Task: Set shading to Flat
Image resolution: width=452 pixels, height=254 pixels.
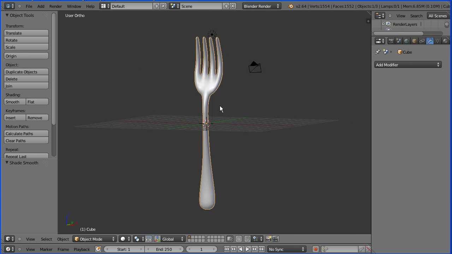Action: [37, 102]
